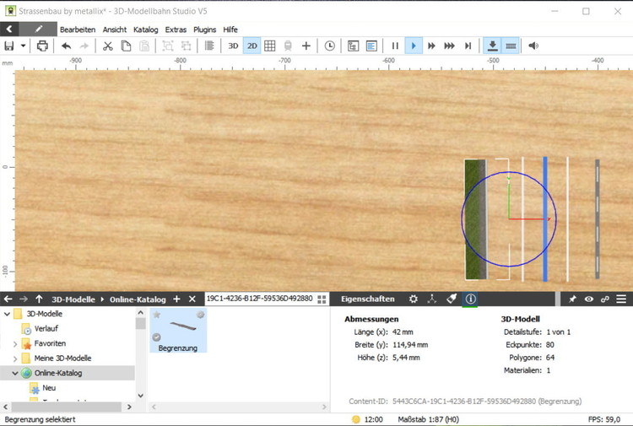The image size is (633, 426).
Task: Open the clock time settings icon
Action: point(329,46)
